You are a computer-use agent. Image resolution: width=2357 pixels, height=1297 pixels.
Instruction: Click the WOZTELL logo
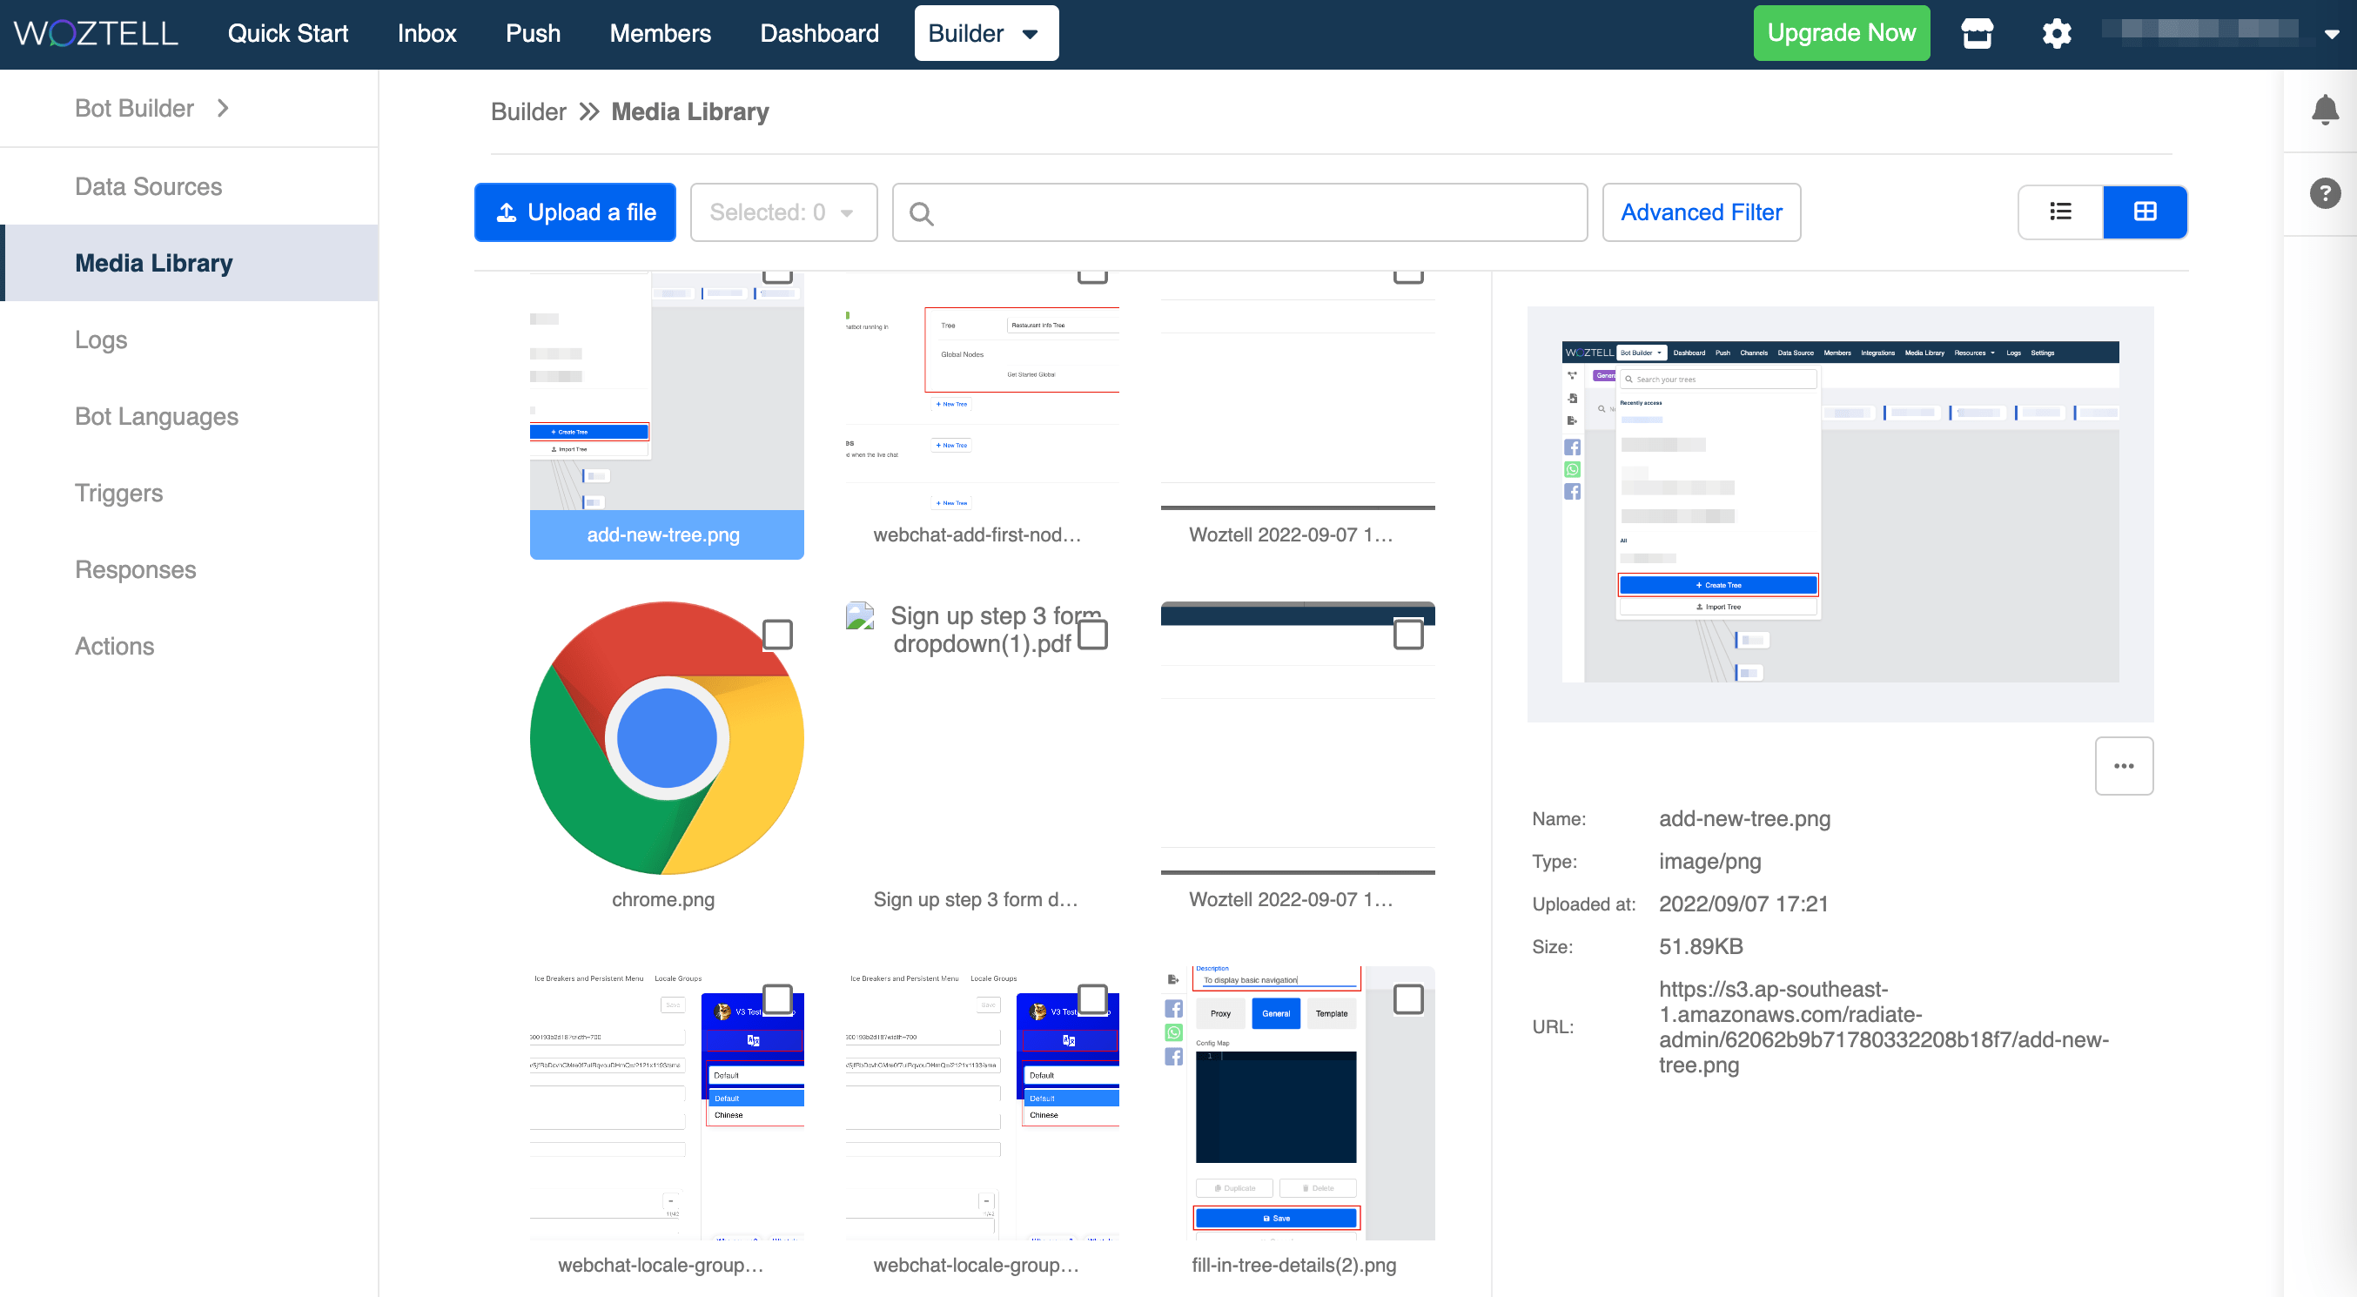(x=96, y=34)
